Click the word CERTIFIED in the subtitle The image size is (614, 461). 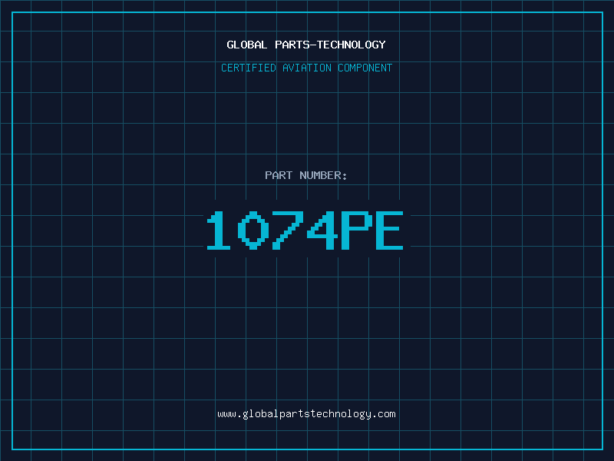(x=249, y=68)
